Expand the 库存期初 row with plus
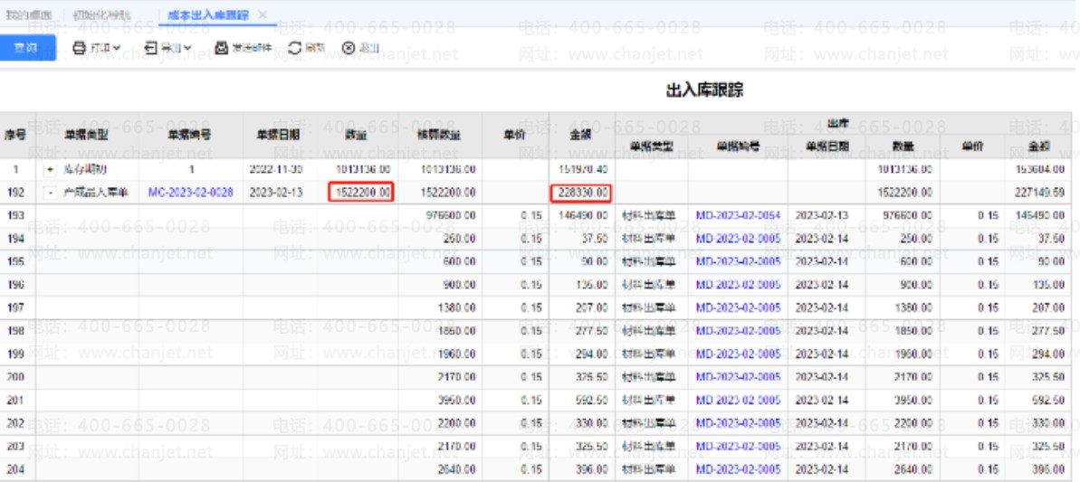 click(x=51, y=169)
